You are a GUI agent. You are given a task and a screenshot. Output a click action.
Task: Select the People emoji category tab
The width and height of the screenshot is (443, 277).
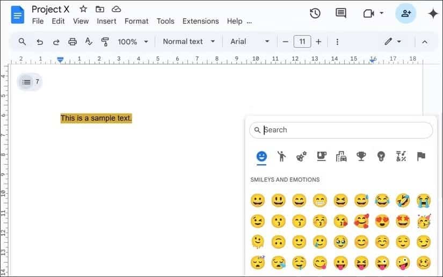281,156
